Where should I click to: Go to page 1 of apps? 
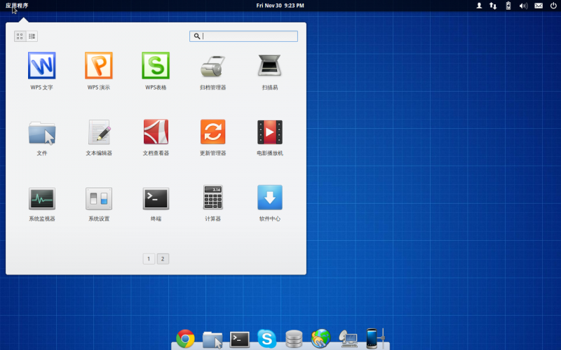149,259
